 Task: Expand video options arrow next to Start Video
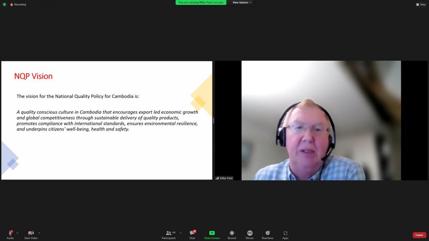[x=39, y=233]
